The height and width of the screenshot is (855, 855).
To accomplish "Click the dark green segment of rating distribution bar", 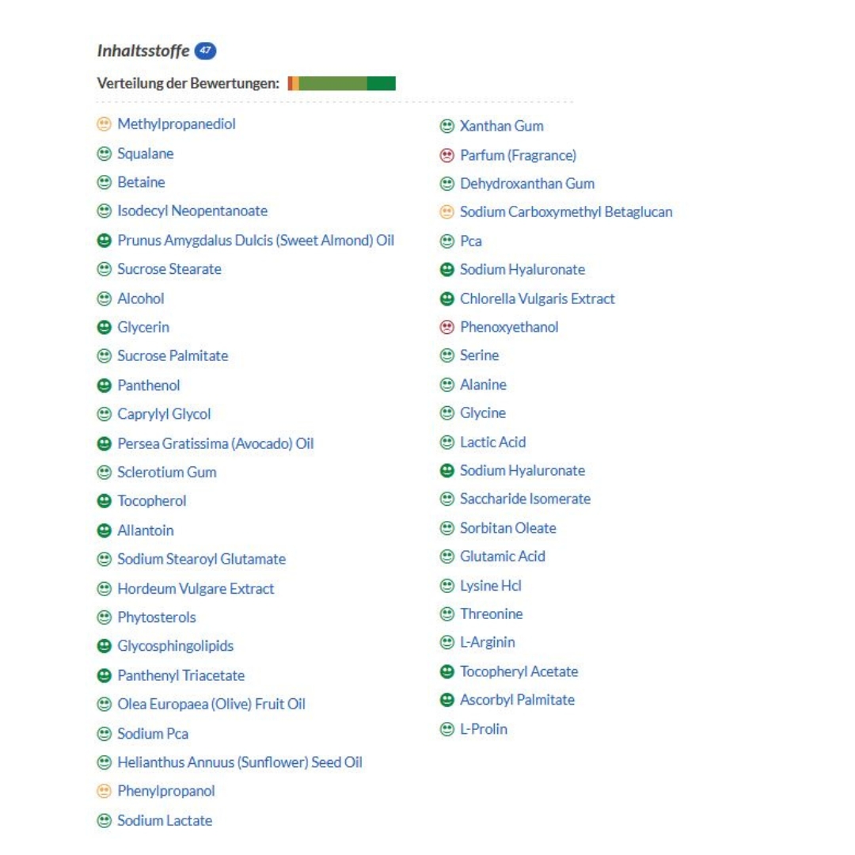I will click(x=381, y=84).
